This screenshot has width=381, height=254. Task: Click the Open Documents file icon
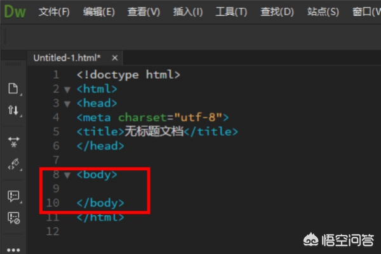point(13,88)
